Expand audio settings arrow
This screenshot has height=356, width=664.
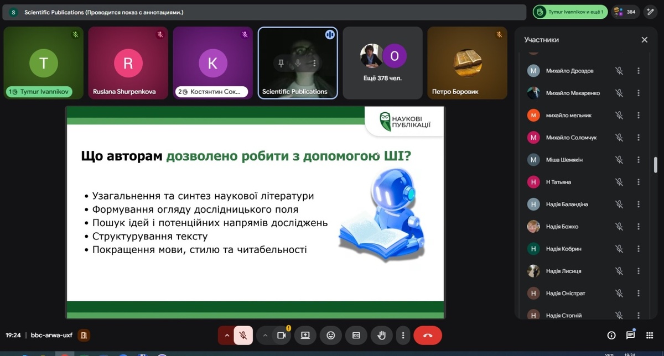226,335
